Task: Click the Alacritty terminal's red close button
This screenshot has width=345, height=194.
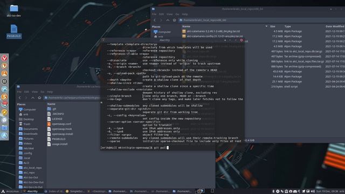Action: [x=241, y=40]
